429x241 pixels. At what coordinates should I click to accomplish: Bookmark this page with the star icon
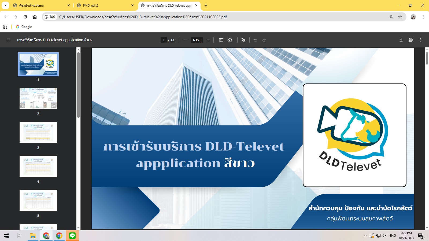pyautogui.click(x=400, y=17)
